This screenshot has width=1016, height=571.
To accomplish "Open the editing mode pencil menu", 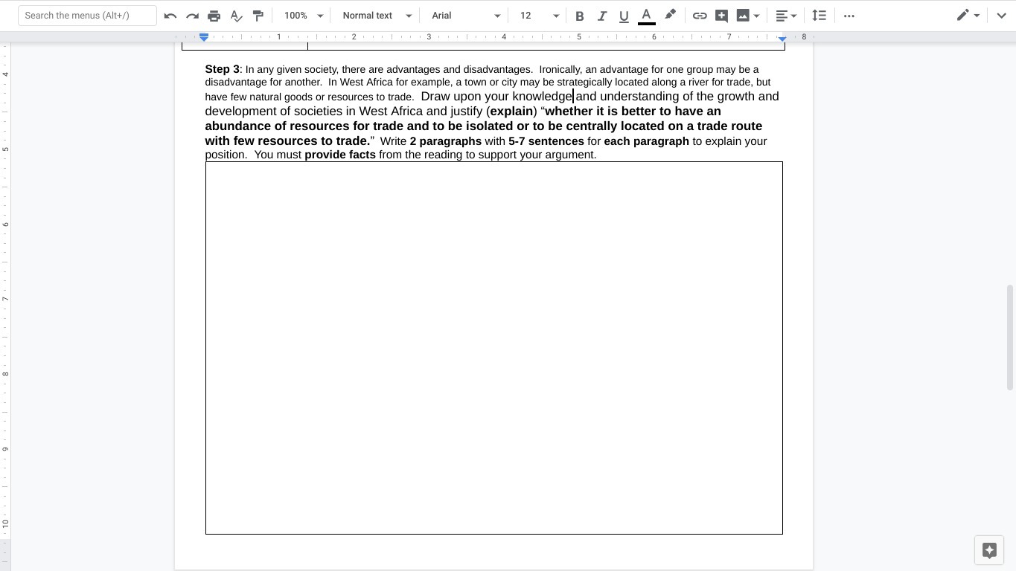I will (968, 16).
